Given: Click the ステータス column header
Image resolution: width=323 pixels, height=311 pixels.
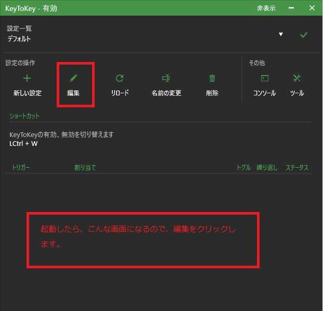Looking at the screenshot, I should (x=296, y=168).
